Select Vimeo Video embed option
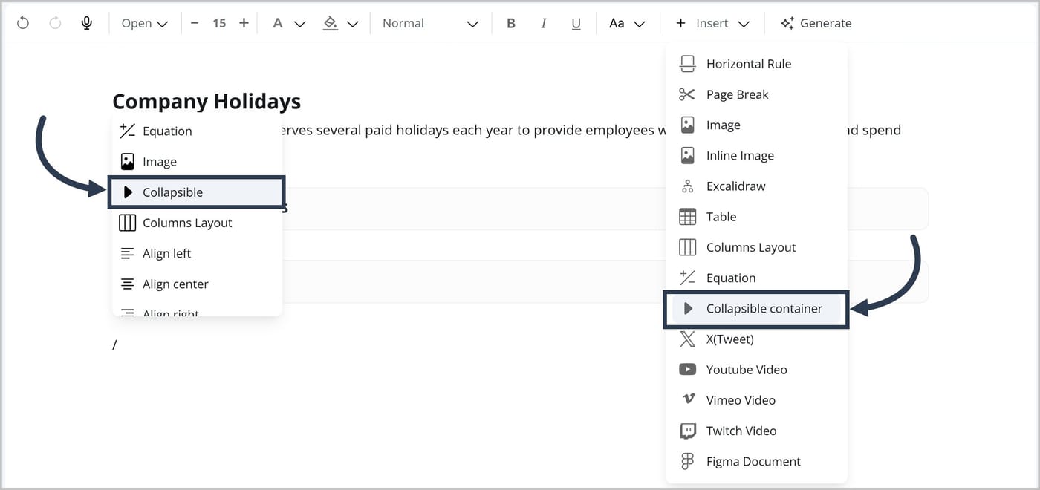Screen dimensions: 1040x490 [x=756, y=399]
